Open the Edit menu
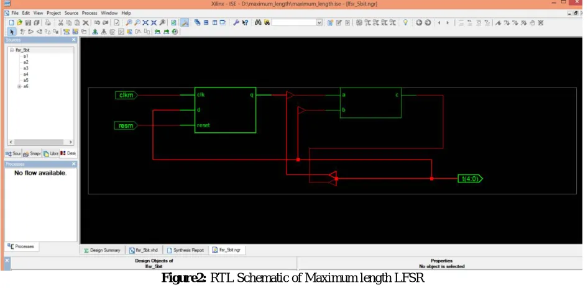This screenshot has width=588, height=288. point(26,13)
